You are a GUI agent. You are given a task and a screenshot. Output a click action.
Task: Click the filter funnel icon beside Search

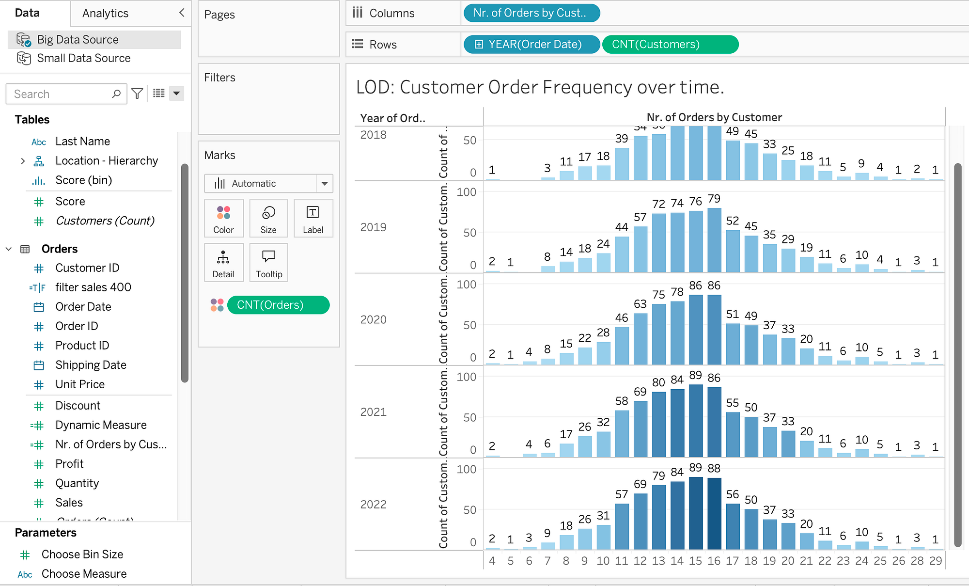coord(138,94)
